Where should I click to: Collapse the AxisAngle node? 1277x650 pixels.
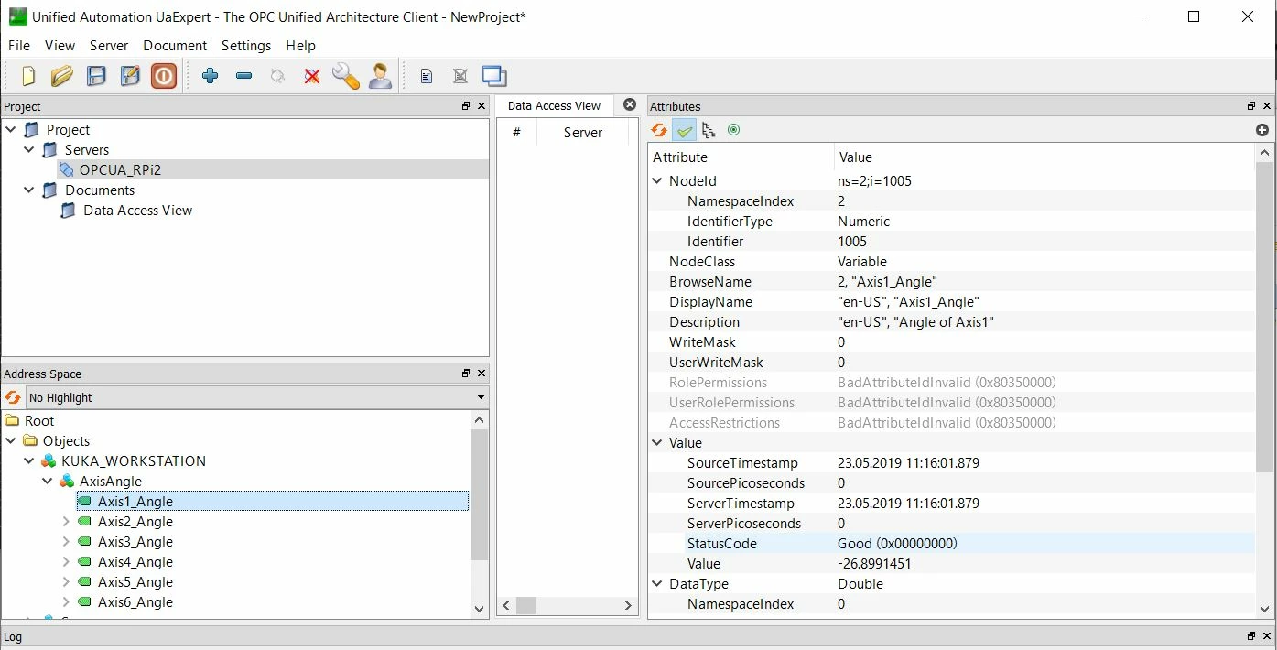(48, 482)
